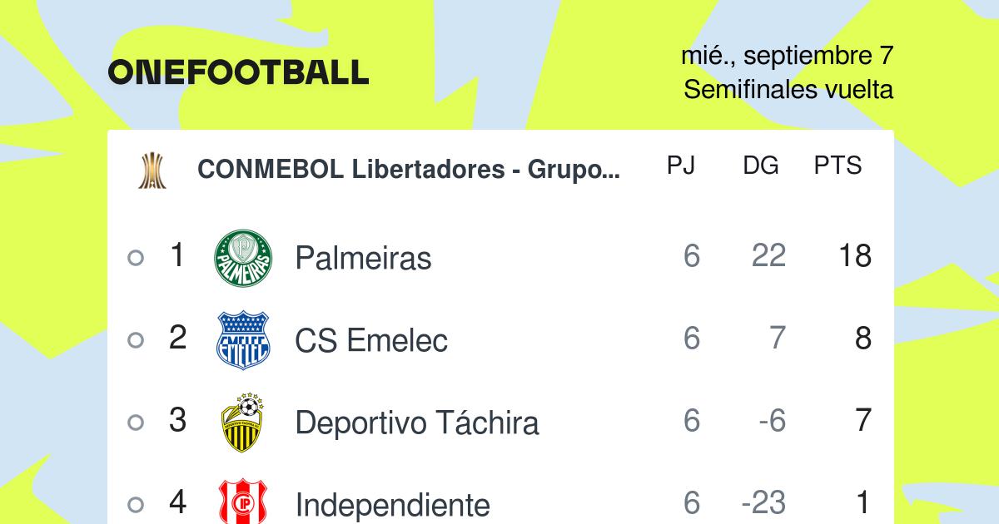Click the Semifinales vuelta label
999x524 pixels.
(x=788, y=90)
